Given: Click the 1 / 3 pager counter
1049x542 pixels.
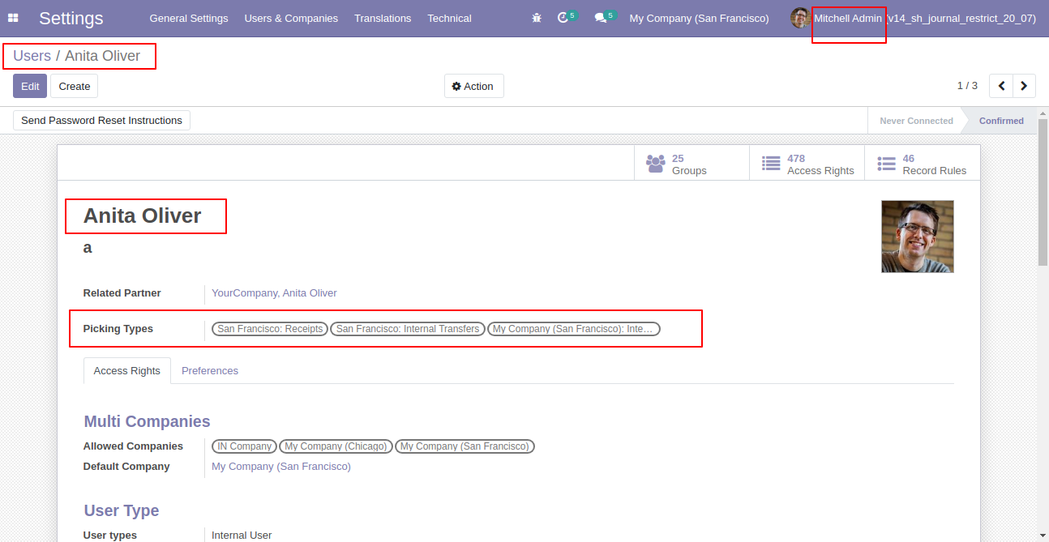Looking at the screenshot, I should pyautogui.click(x=967, y=86).
